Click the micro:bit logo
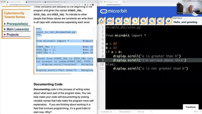The height and width of the screenshot is (114, 202). [113, 11]
